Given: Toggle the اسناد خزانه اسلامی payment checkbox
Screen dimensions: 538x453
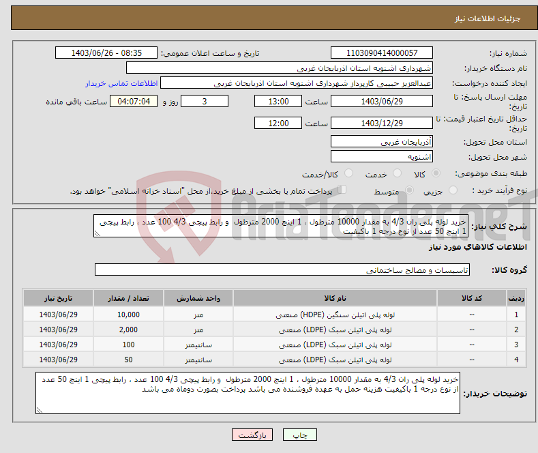Looking at the screenshot, I should (342, 190).
